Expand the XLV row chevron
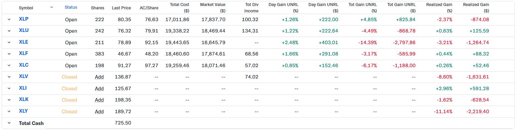This screenshot has width=516, height=130. coord(9,77)
